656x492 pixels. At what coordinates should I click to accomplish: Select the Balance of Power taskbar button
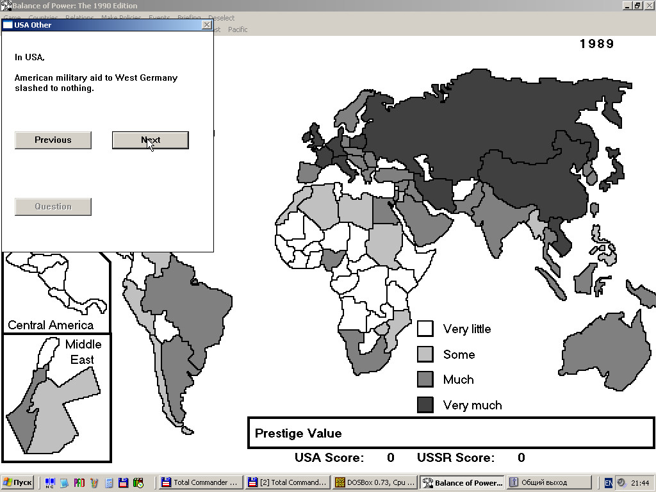click(x=463, y=482)
